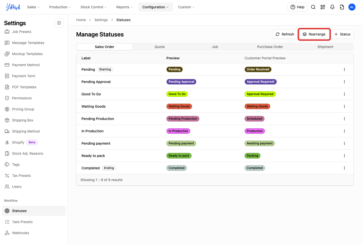Switch to the Quote tab
This screenshot has width=362, height=245.
(x=160, y=47)
